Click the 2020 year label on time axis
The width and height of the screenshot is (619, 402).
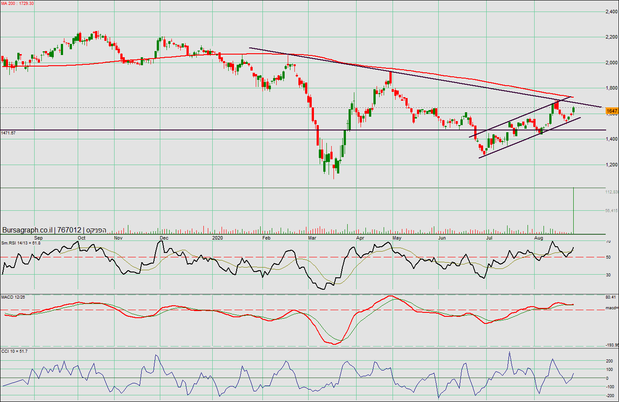218,238
